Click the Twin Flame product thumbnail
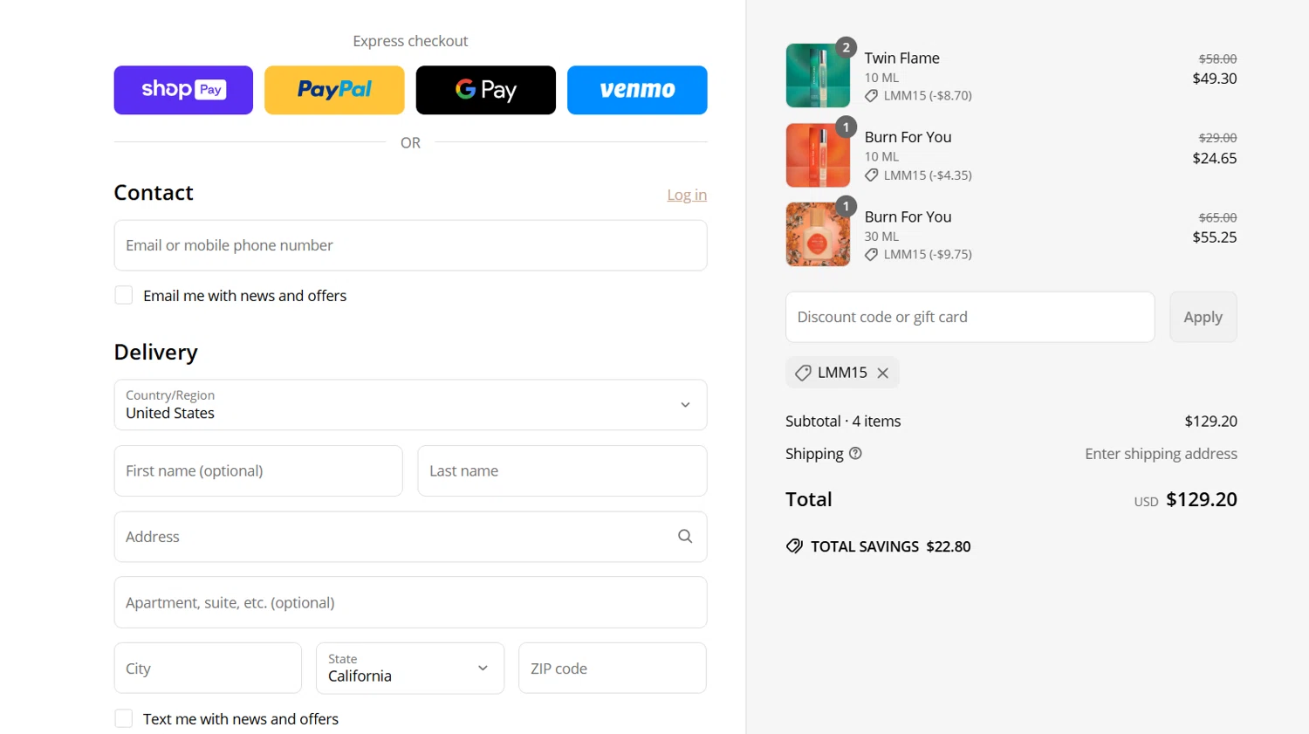Screen dimensions: 1309x734 (x=818, y=76)
